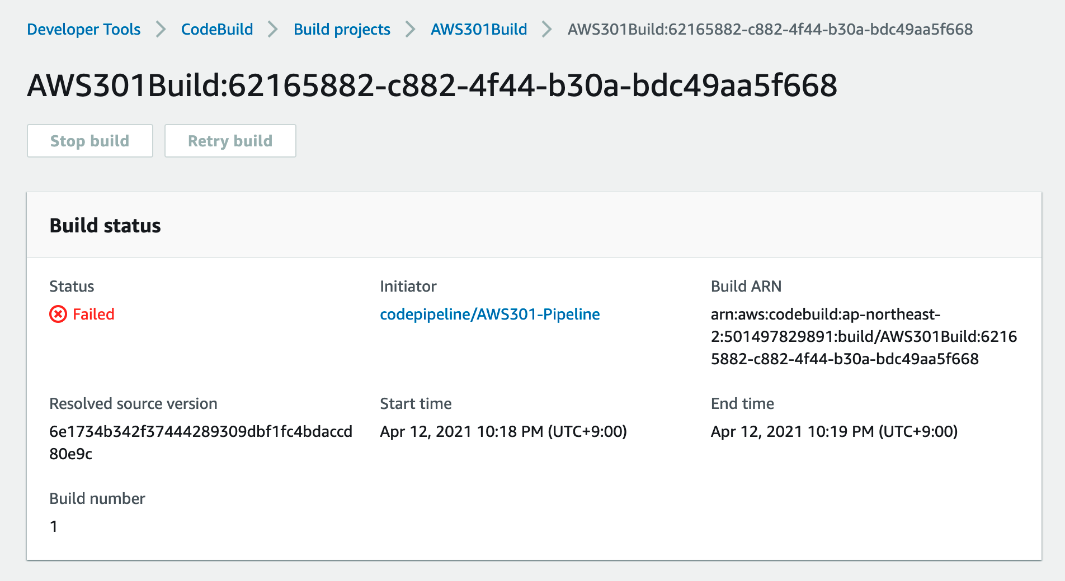Go to CodeBuild breadcrumb link
The image size is (1065, 581).
(x=217, y=29)
